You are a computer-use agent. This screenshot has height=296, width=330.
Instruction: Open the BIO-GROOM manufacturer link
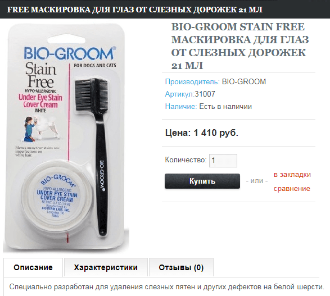tap(244, 81)
